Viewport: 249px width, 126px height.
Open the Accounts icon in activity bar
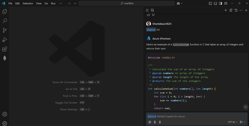pyautogui.click(x=5, y=114)
